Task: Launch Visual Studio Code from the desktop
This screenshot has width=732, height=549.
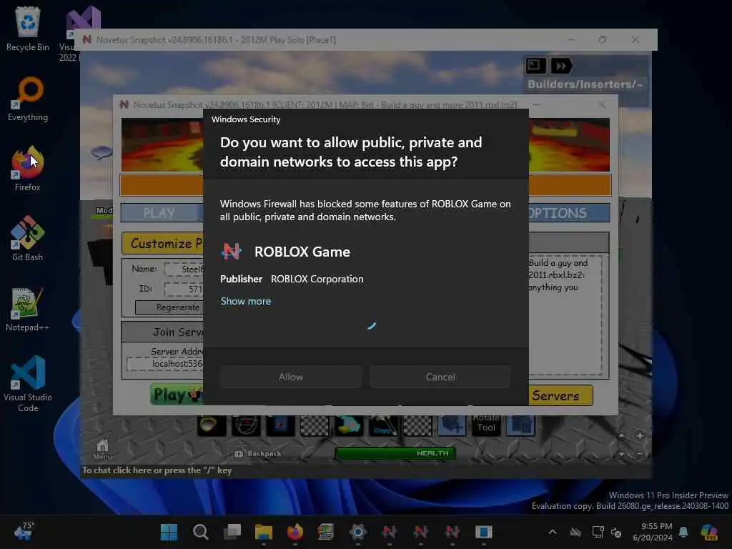Action: point(28,384)
